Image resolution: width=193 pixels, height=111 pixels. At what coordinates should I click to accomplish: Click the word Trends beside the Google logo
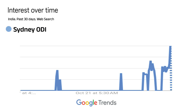pyautogui.click(x=107, y=103)
